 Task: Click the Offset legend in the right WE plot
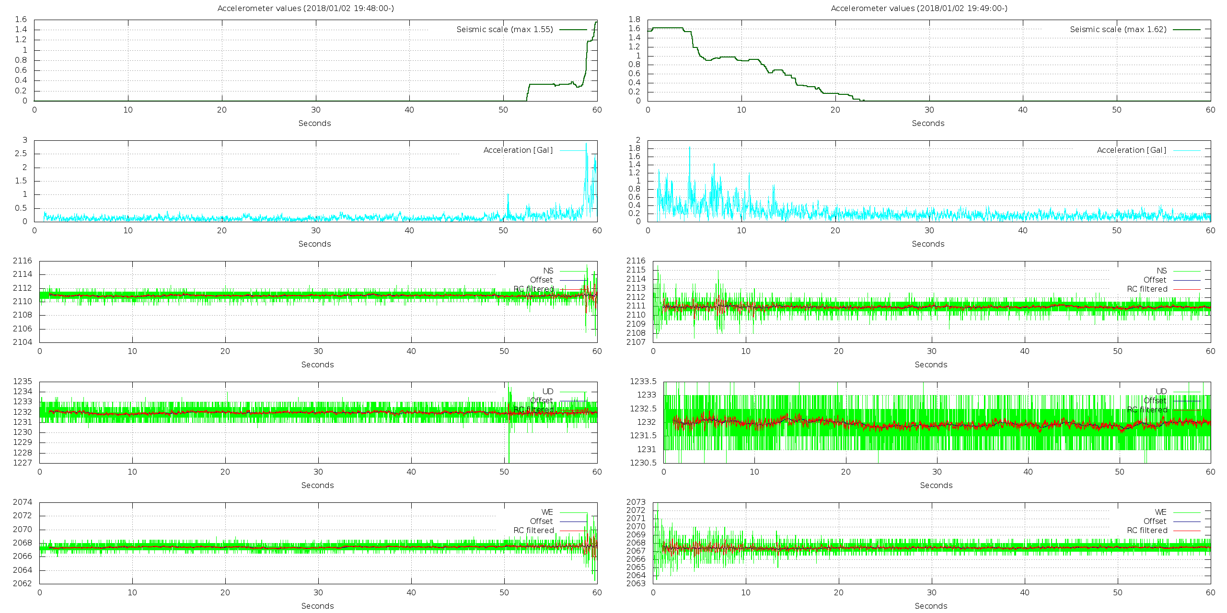click(1155, 521)
